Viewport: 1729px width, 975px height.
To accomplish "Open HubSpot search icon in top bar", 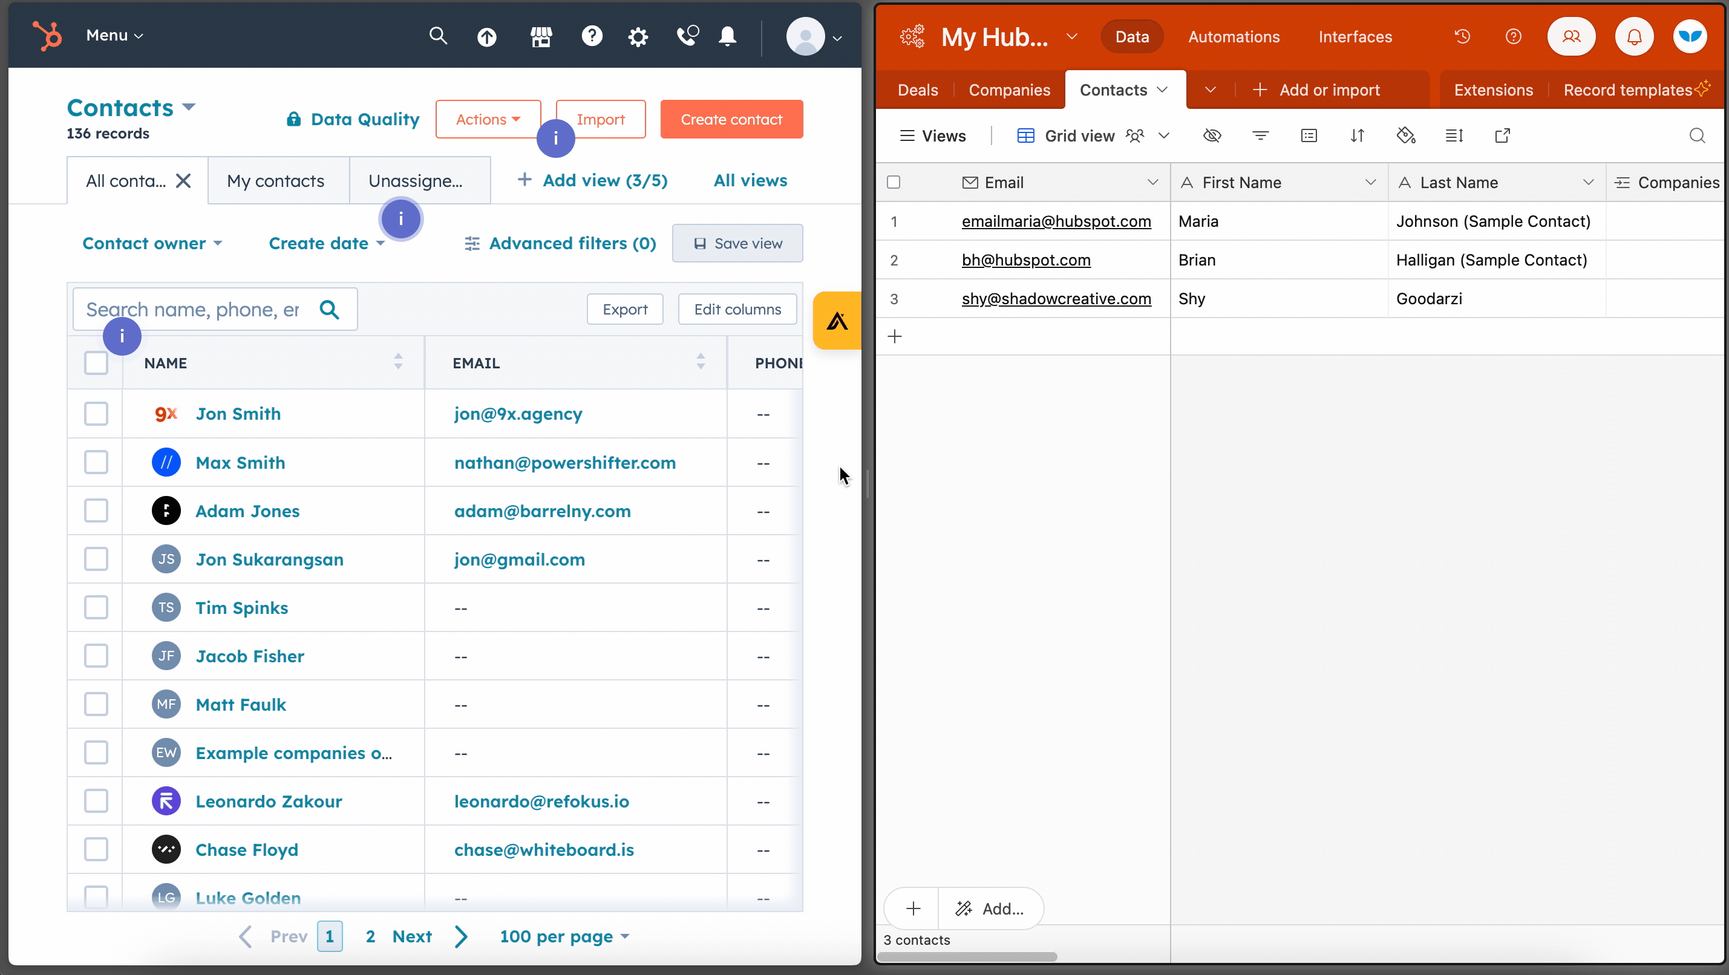I will (x=437, y=36).
